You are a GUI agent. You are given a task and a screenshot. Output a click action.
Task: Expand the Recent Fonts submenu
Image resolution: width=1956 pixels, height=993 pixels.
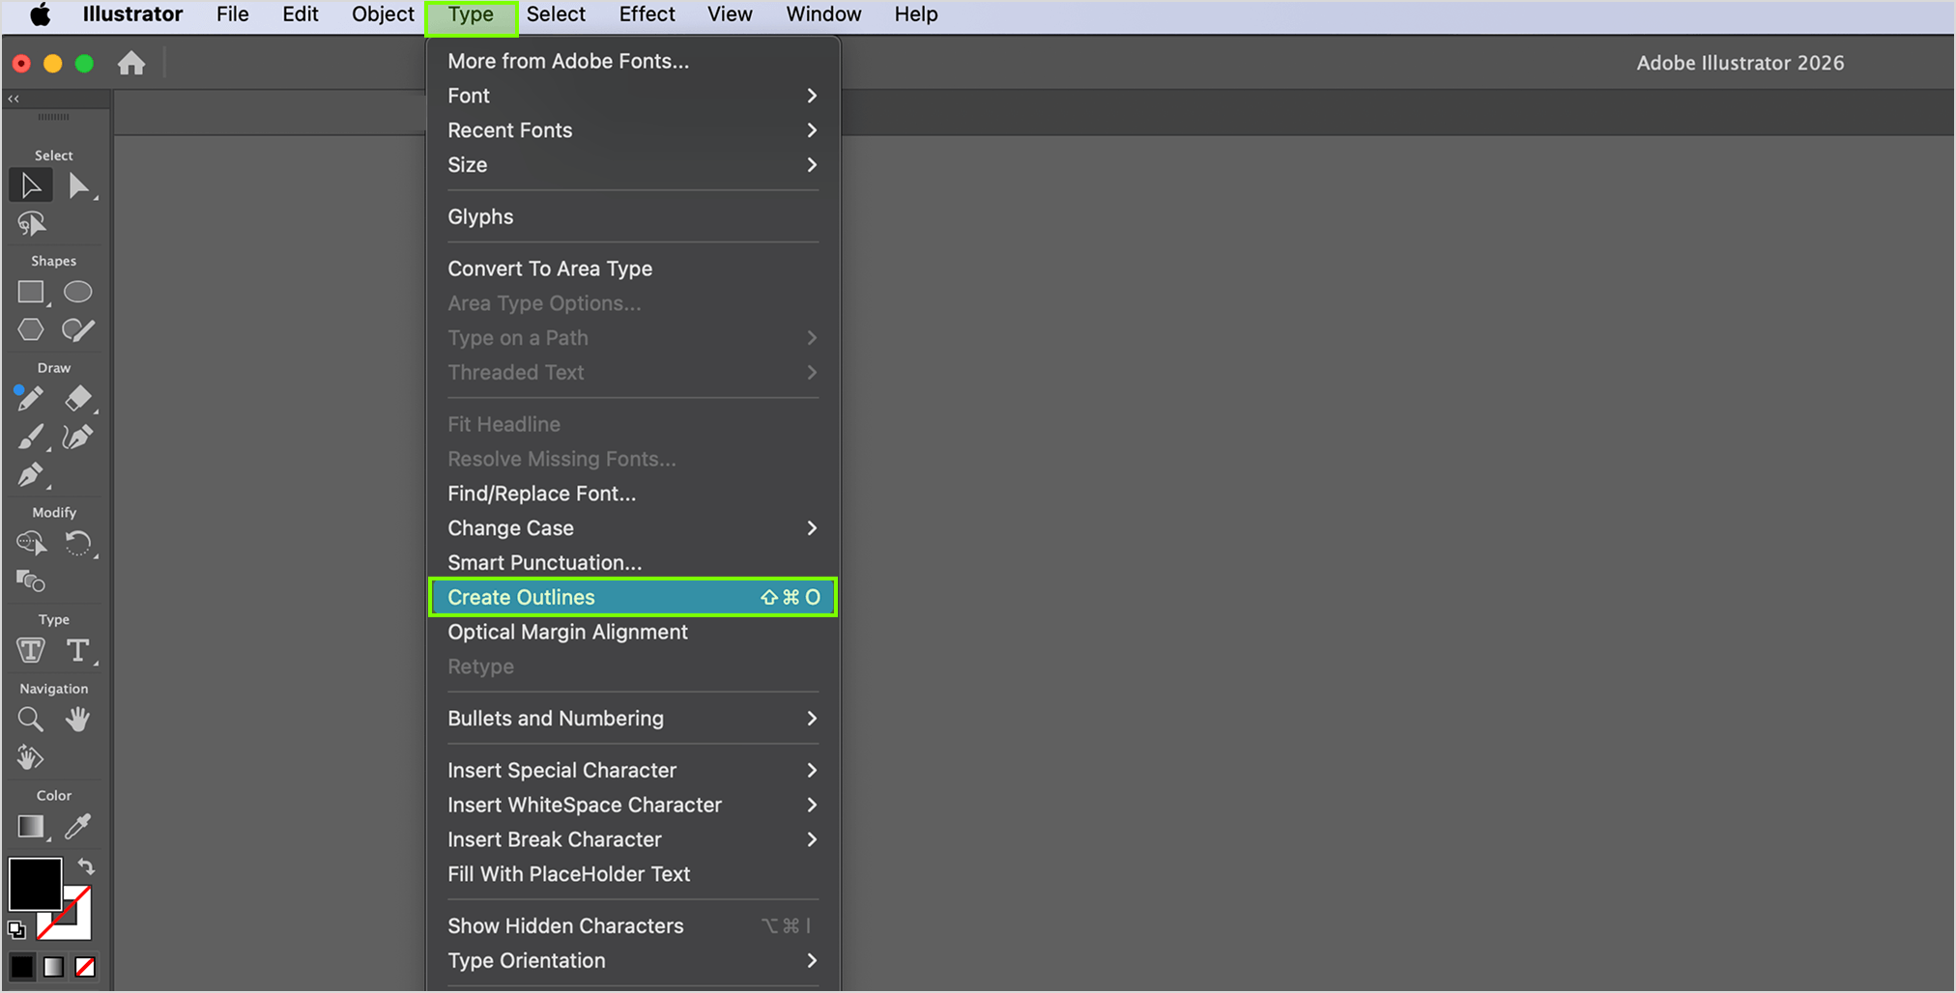pyautogui.click(x=633, y=130)
